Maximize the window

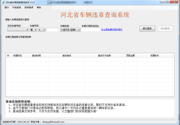[167, 2]
